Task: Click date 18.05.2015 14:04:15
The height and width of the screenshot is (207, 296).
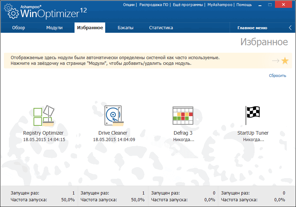Action: (44, 140)
